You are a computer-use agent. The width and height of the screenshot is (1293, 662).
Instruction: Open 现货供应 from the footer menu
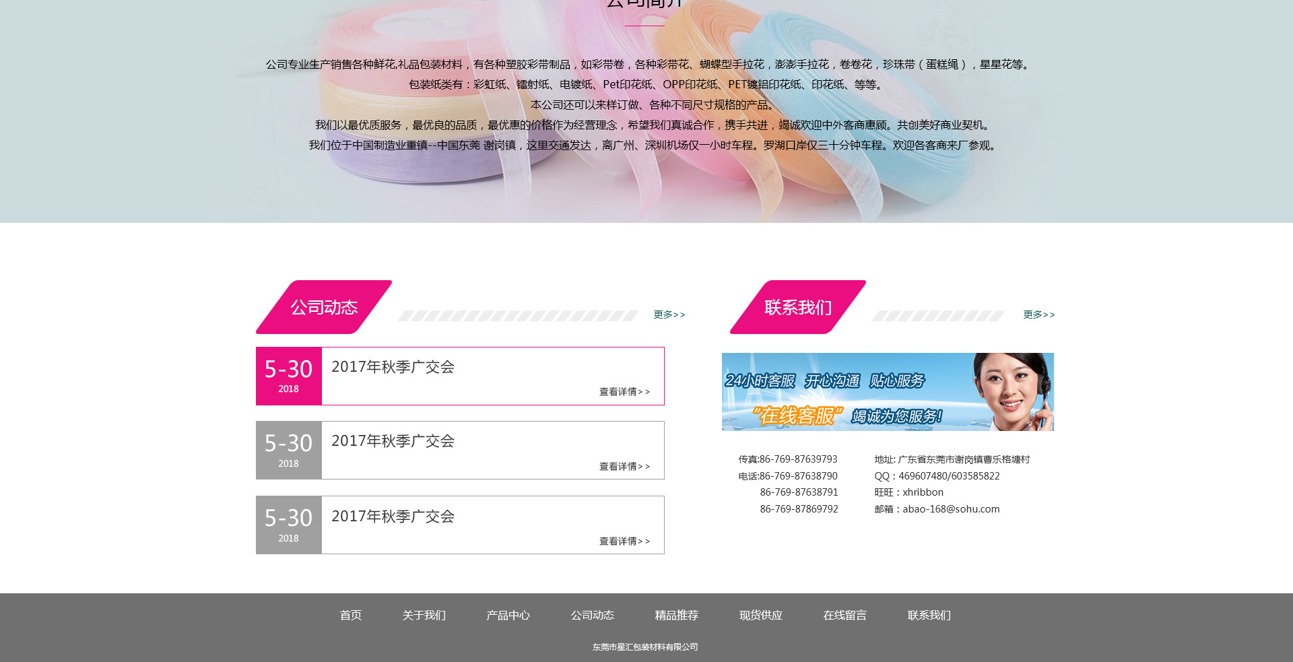coord(761,616)
